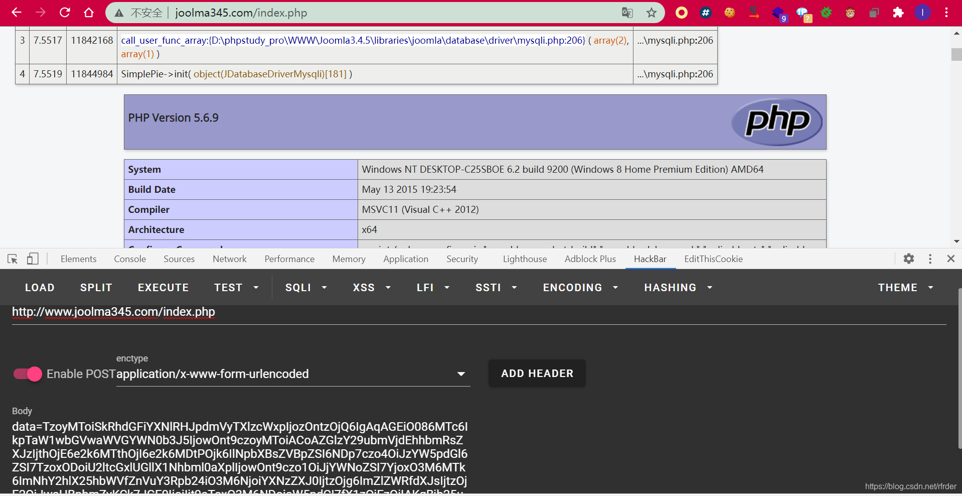Select the 'May 13 2015 19:23:54' value
Viewport: 962px width, 496px height.
(409, 189)
